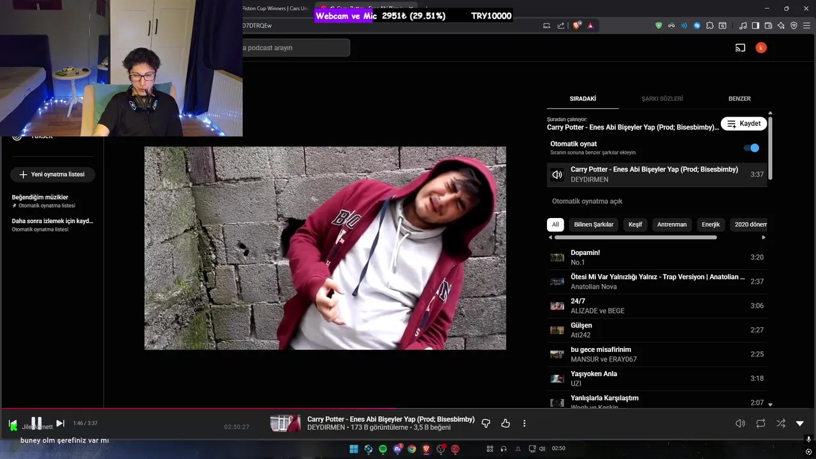Screen dimensions: 816x459
Task: Open Daha sonra izlemek için playlist
Action: [51, 224]
